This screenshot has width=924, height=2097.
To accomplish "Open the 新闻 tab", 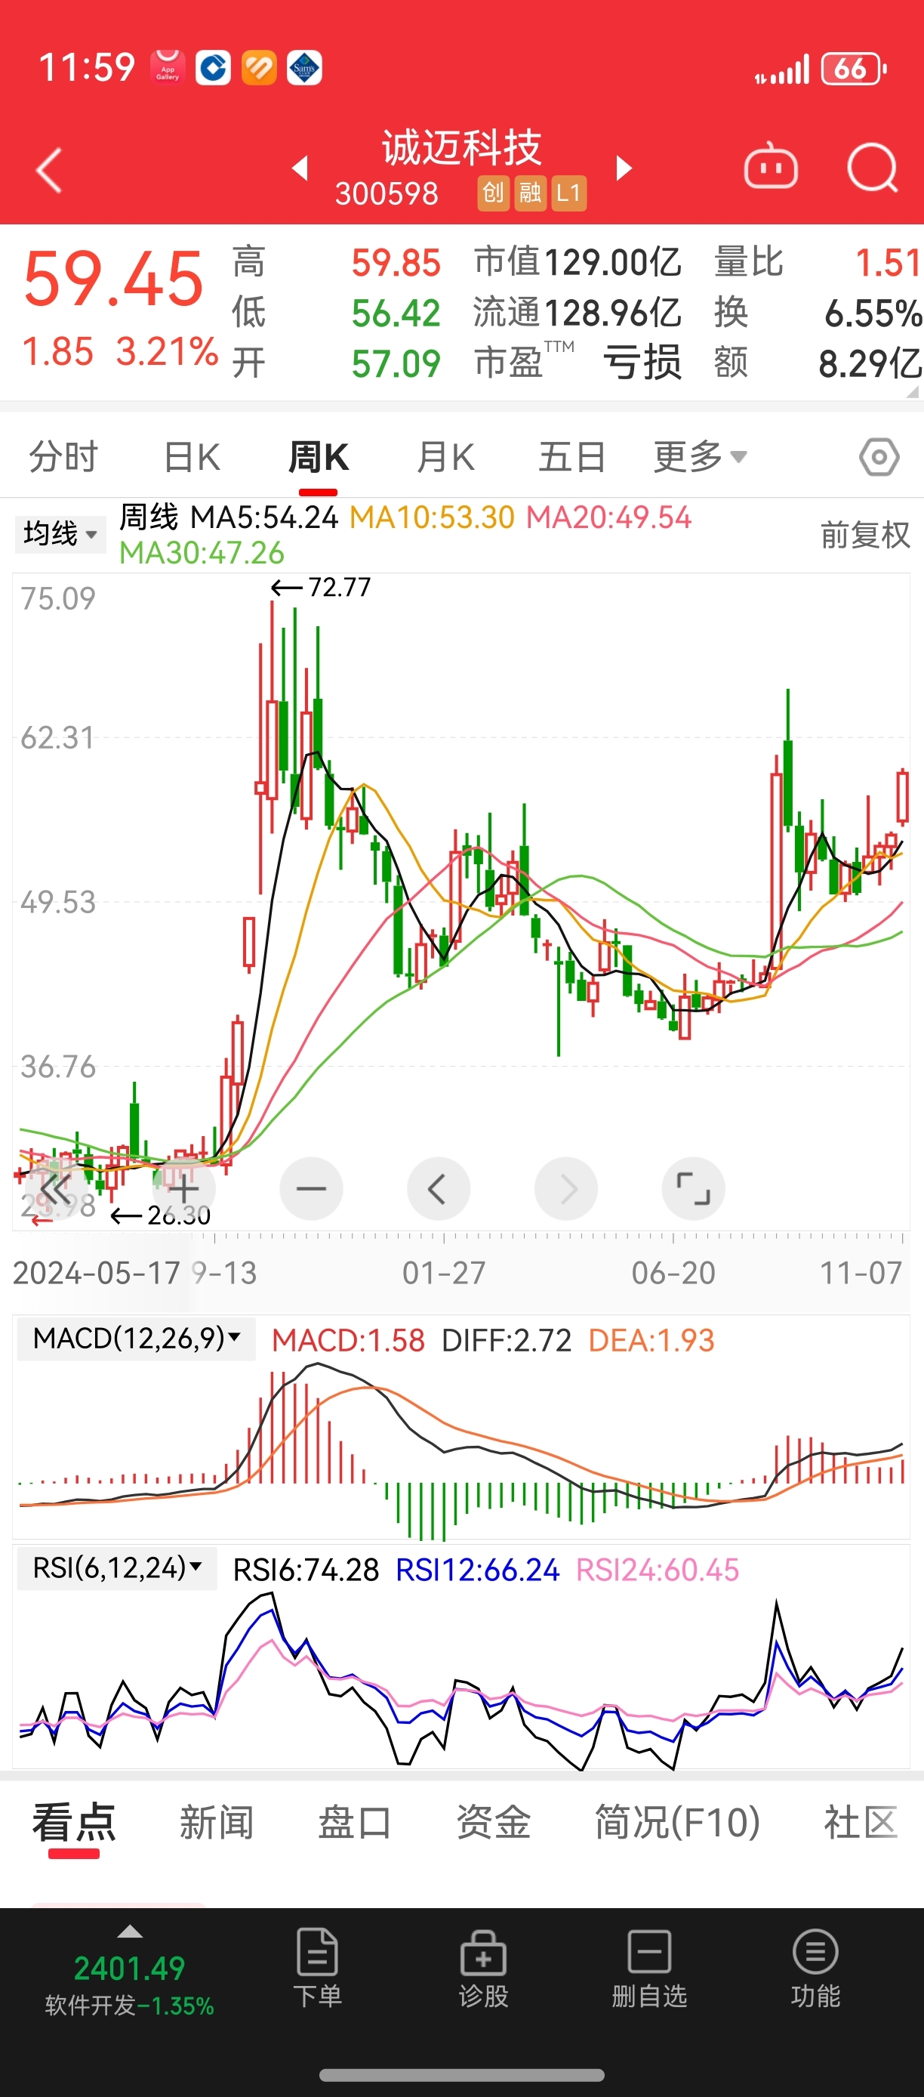I will (x=217, y=1822).
